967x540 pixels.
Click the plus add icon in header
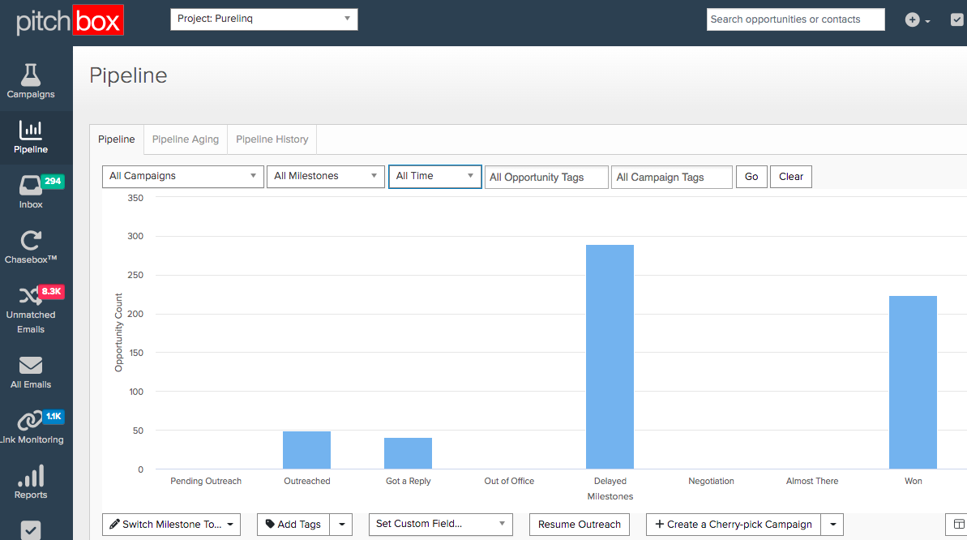coord(913,20)
